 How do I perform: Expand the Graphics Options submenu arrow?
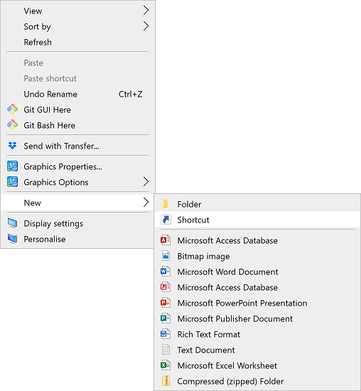pos(146,182)
